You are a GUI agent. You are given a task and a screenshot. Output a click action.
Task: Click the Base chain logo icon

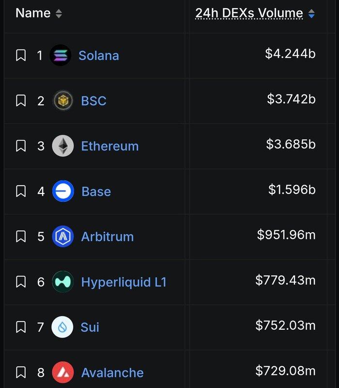click(x=63, y=191)
